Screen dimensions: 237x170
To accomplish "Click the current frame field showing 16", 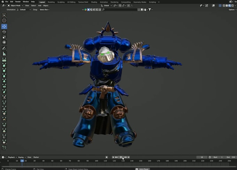I will tap(202, 157).
